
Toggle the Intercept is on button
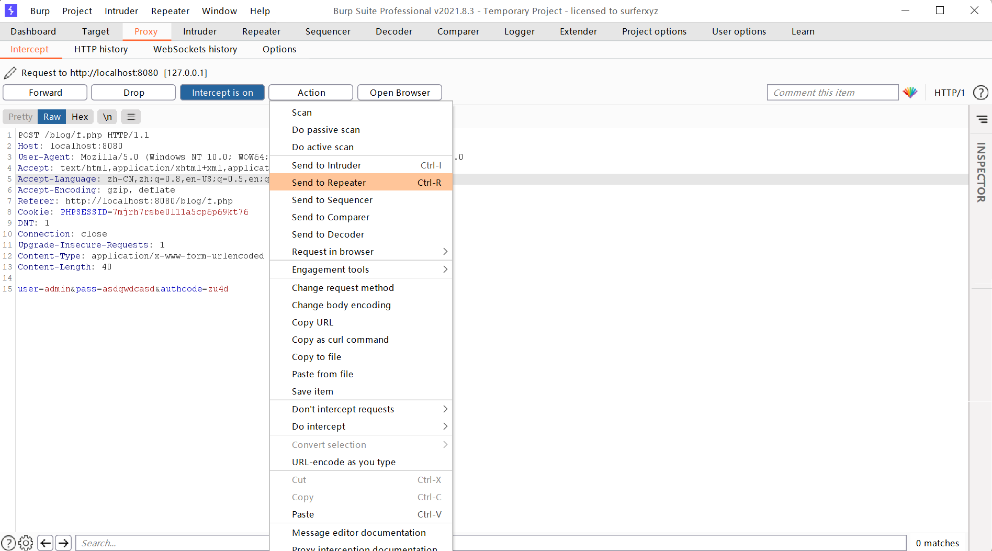222,93
